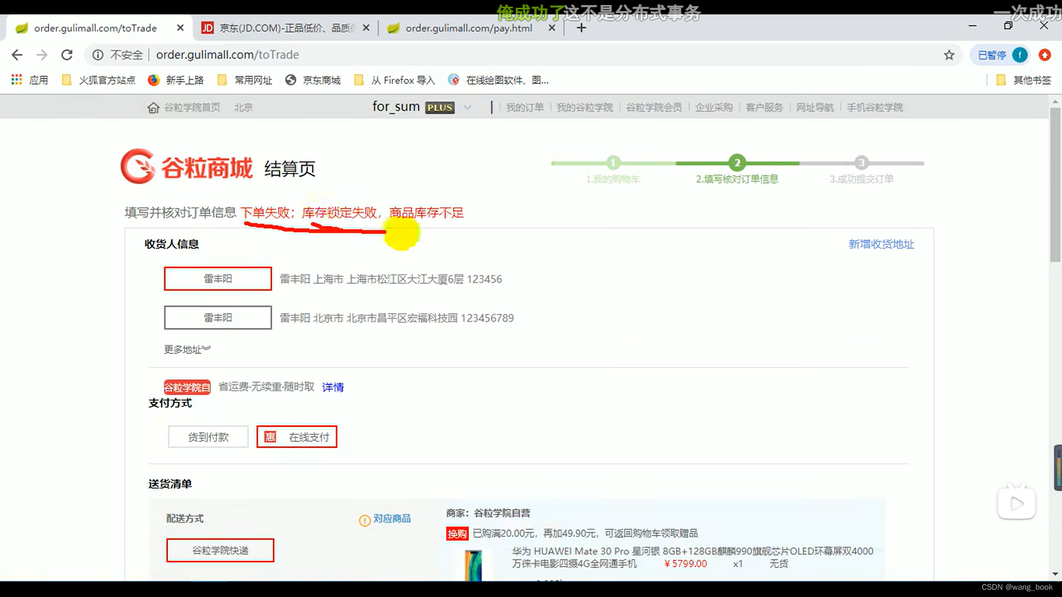Switch to the order.gulimall.com/pay.html tab

(468, 28)
